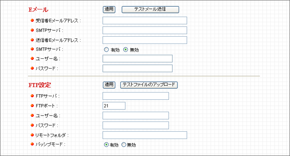This screenshot has height=156, width=290.
Task: Click the 適用 button in FTP設定 section
Action: (109, 85)
